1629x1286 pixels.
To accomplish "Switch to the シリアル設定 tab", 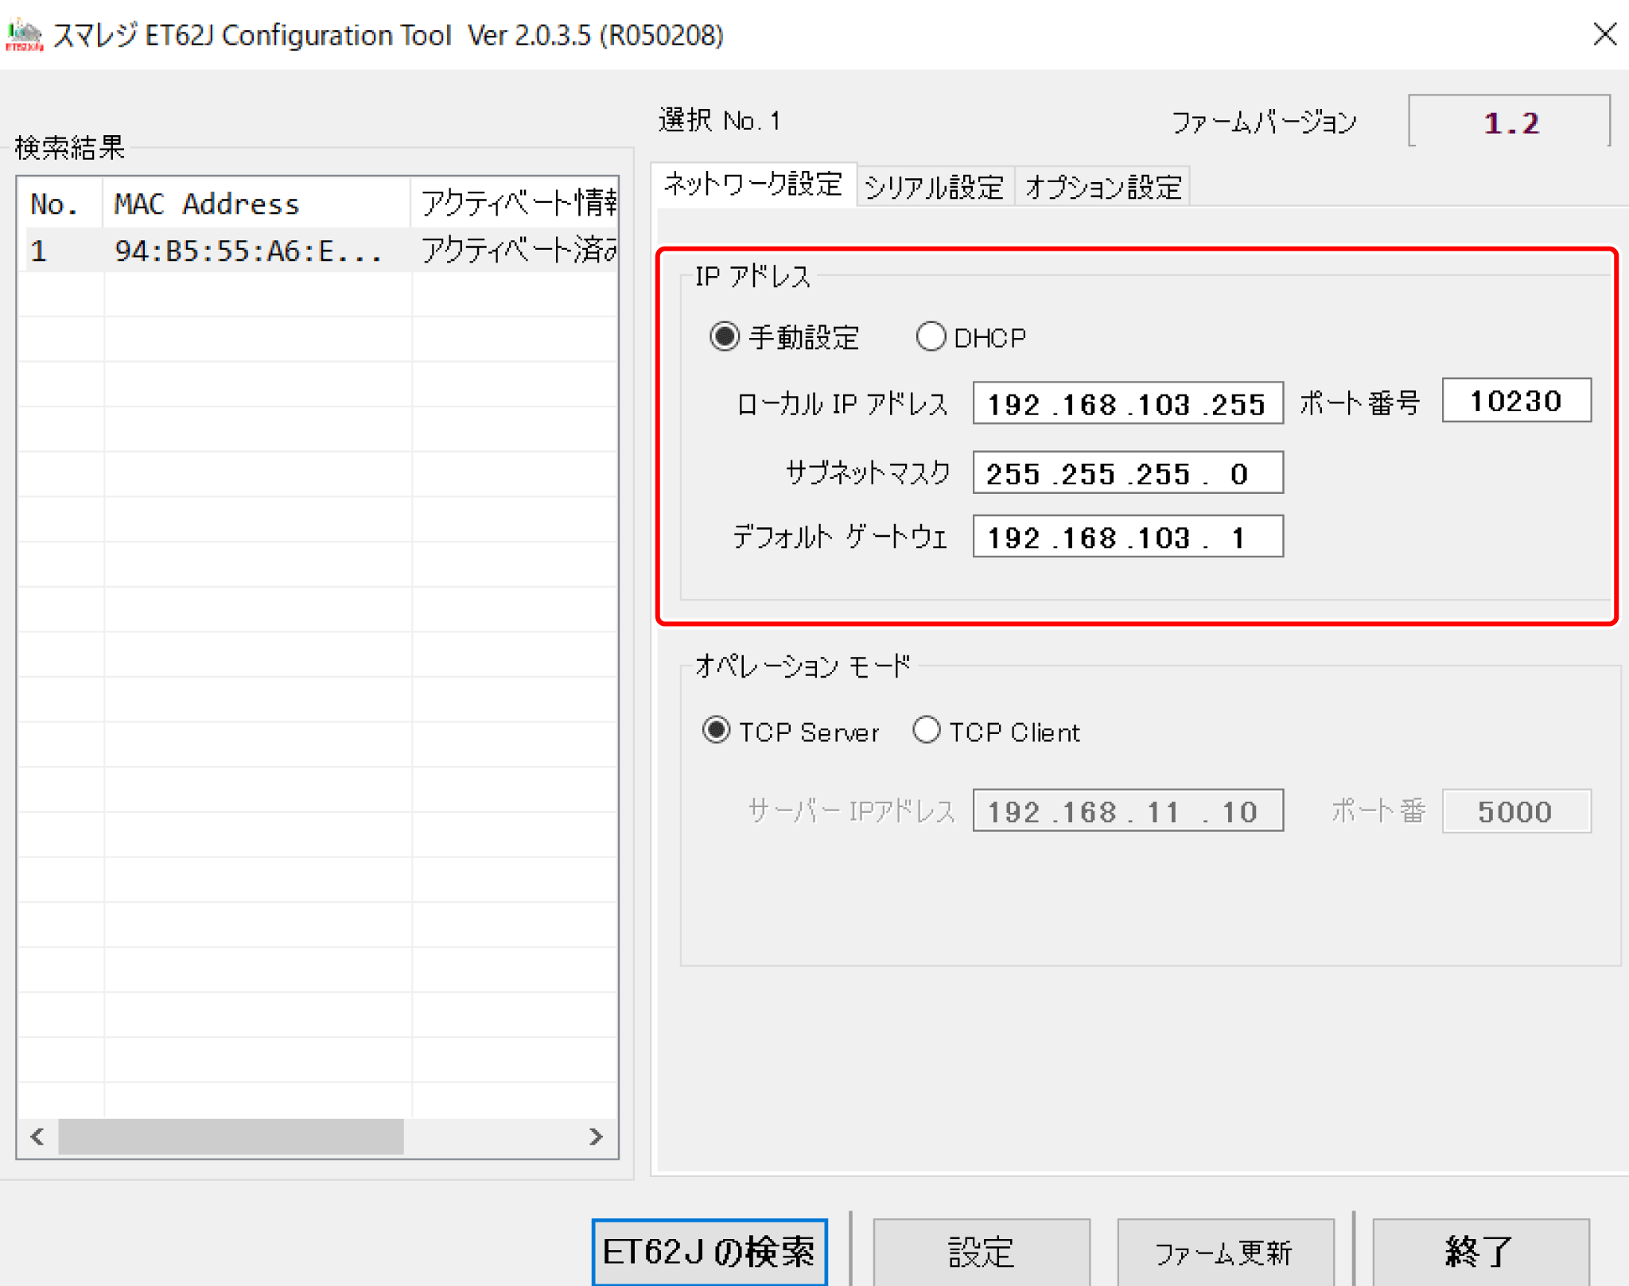I will click(935, 187).
